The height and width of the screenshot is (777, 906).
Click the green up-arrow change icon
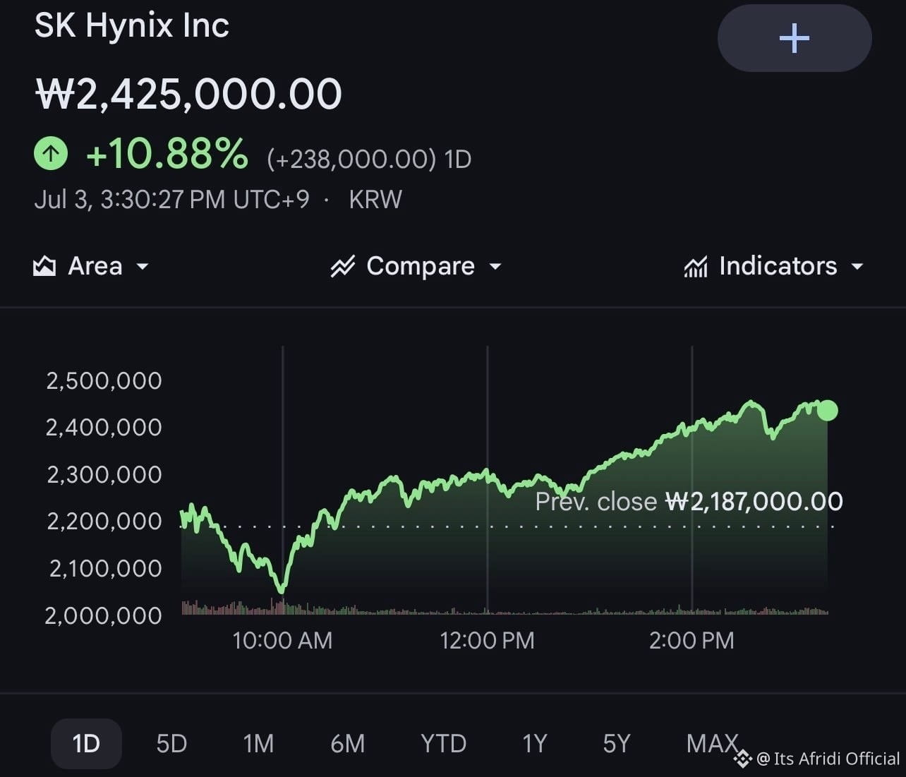coord(51,152)
